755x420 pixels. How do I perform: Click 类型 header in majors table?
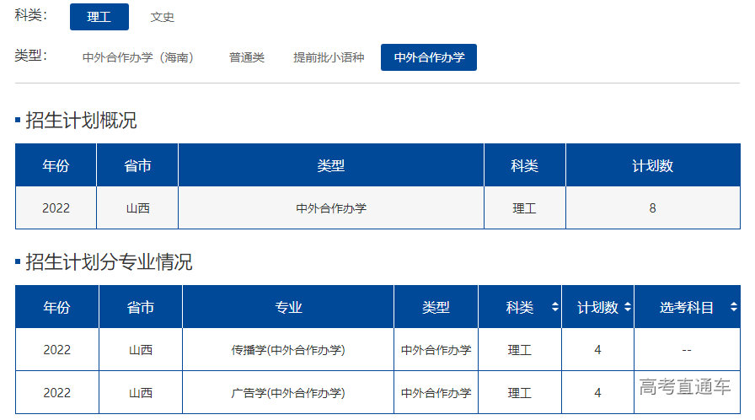click(436, 307)
